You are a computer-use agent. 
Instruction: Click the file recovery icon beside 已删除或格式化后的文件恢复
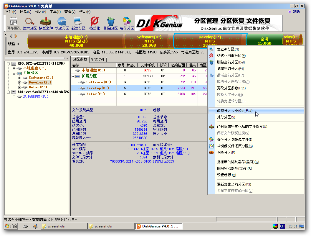tap(211, 126)
